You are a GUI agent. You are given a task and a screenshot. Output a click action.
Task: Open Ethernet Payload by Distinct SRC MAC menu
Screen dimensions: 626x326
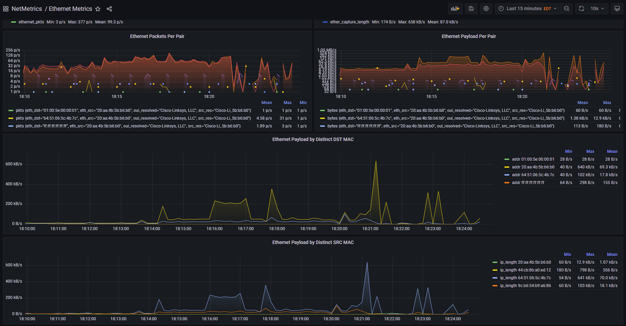point(313,242)
